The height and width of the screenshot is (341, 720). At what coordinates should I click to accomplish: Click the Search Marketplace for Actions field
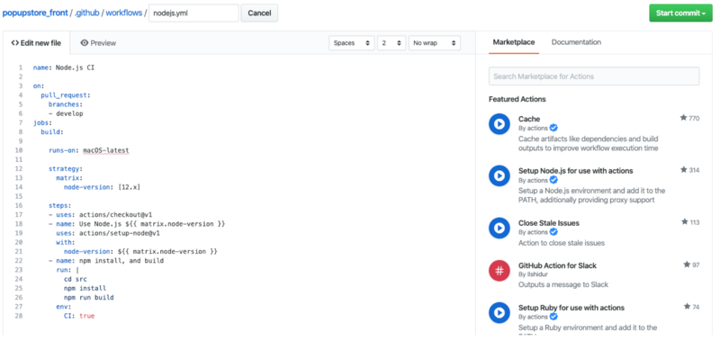tap(594, 76)
